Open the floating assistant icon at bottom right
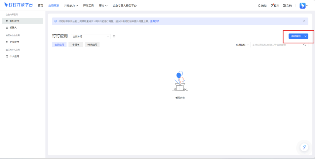The height and width of the screenshot is (159, 316). click(304, 147)
